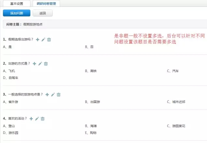The width and height of the screenshot is (207, 143).
Task: Add an option to question 3
Action: pos(47,95)
